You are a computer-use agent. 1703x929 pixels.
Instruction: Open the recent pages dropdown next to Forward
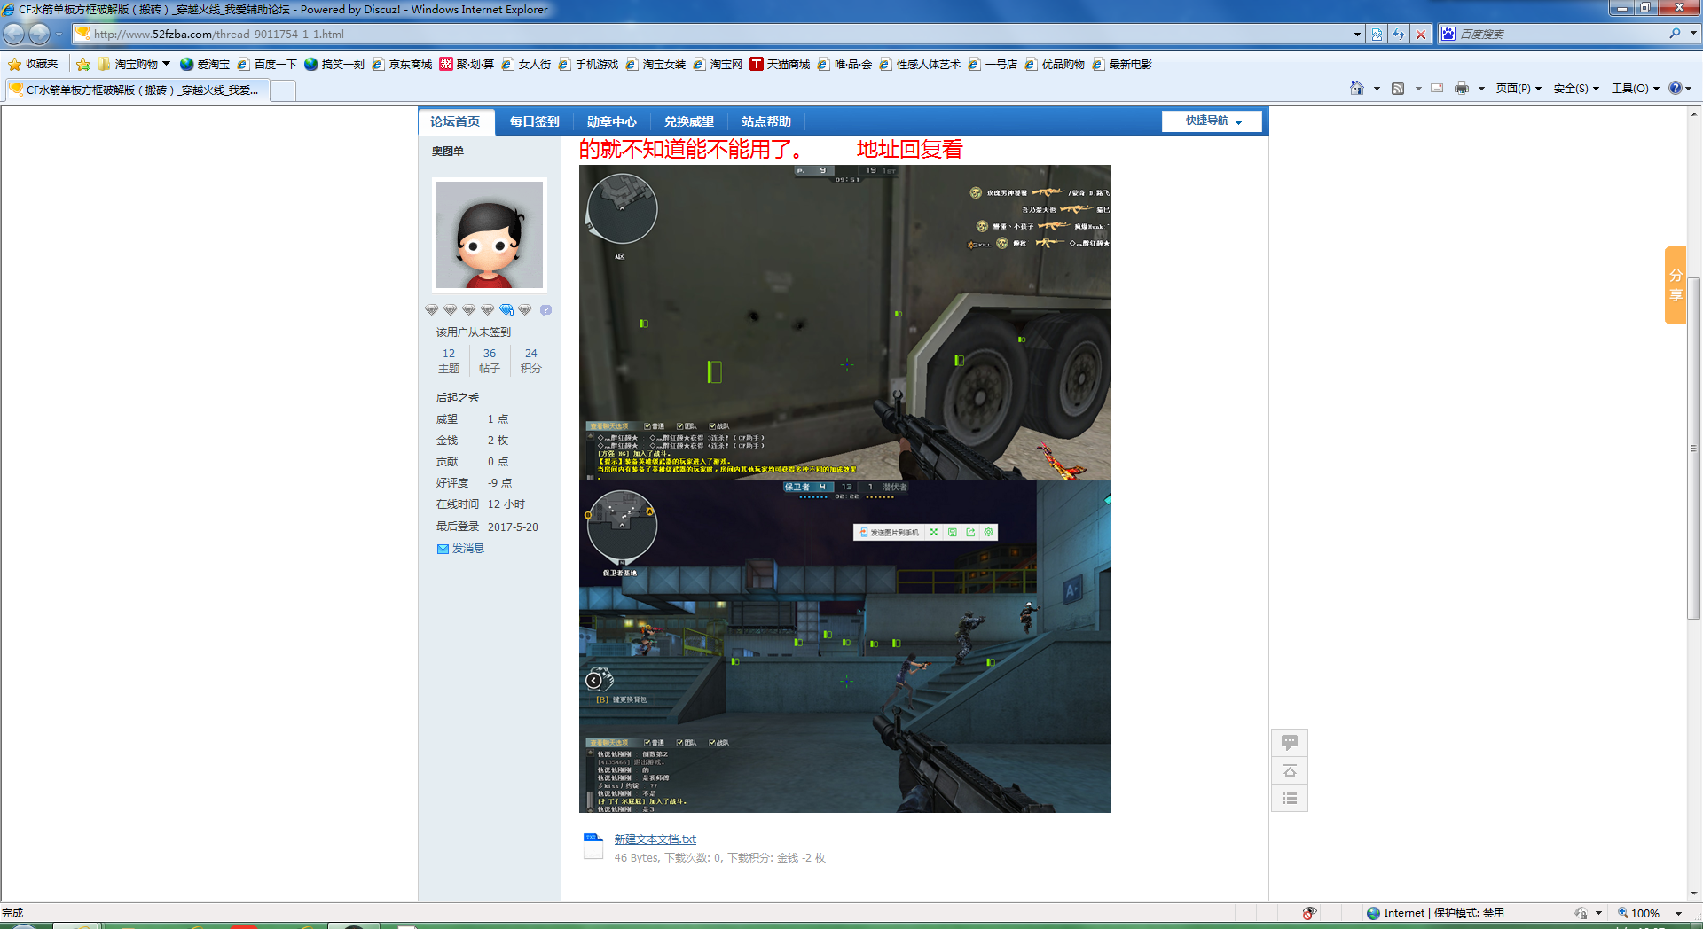tap(59, 34)
